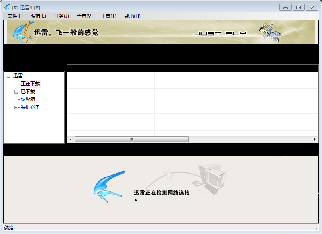Open the 任务(J) menu
The width and height of the screenshot is (322, 234).
pos(61,16)
